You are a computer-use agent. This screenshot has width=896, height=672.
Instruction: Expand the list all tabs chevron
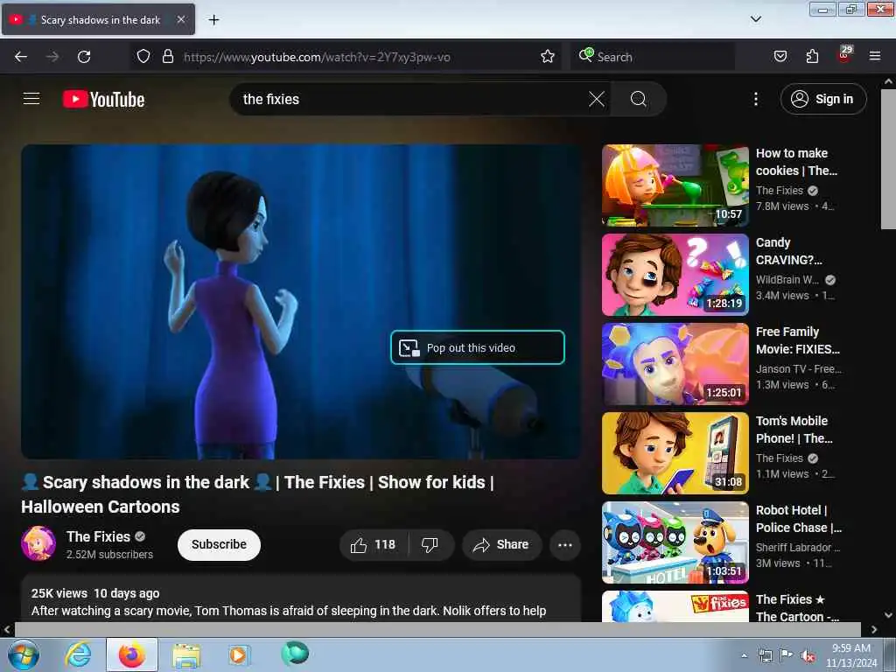click(x=755, y=19)
